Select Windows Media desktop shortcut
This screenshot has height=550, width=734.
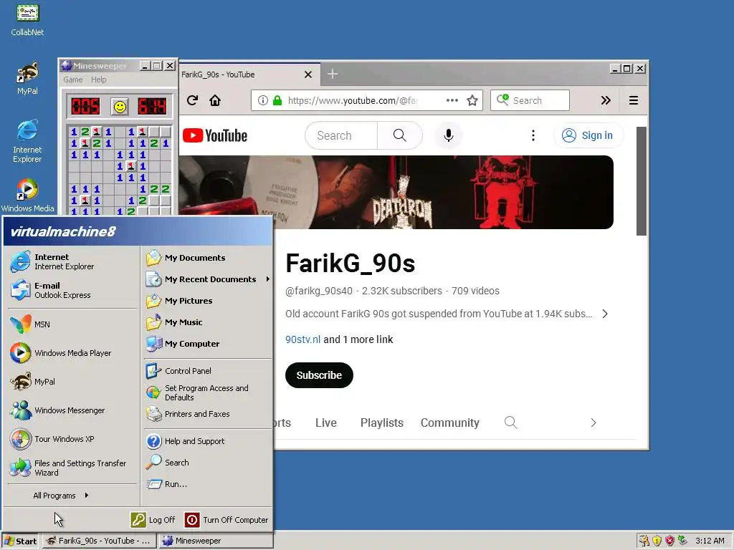tap(27, 196)
